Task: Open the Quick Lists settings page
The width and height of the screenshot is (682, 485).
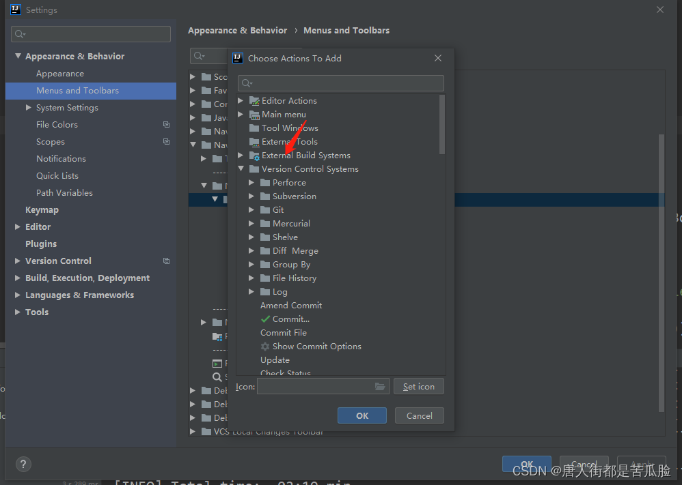Action: [57, 176]
